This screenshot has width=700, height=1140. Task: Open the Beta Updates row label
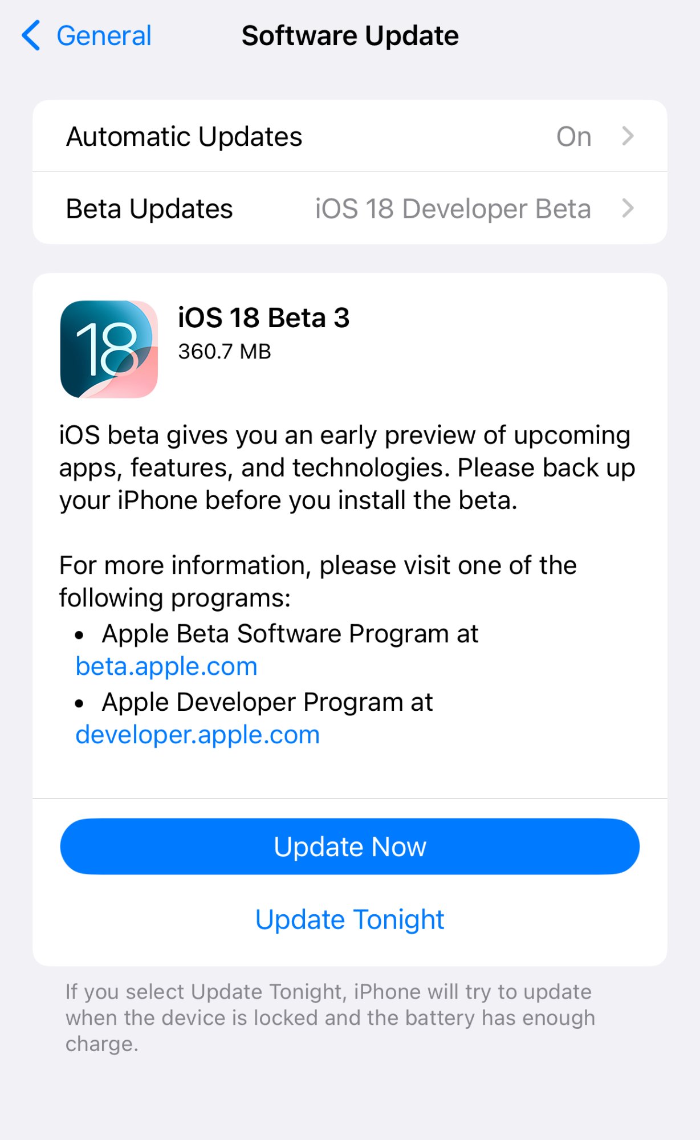click(149, 209)
